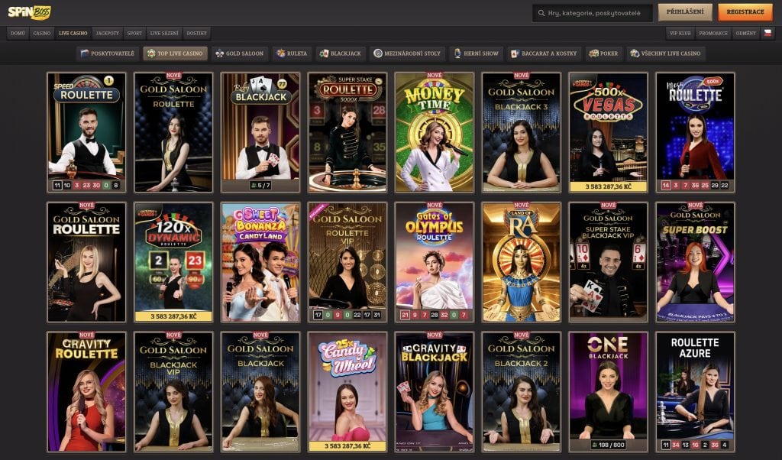Screen dimensions: 782x460
Task: Click the 500x Vegas Roulette jackpot amount
Action: tap(608, 186)
